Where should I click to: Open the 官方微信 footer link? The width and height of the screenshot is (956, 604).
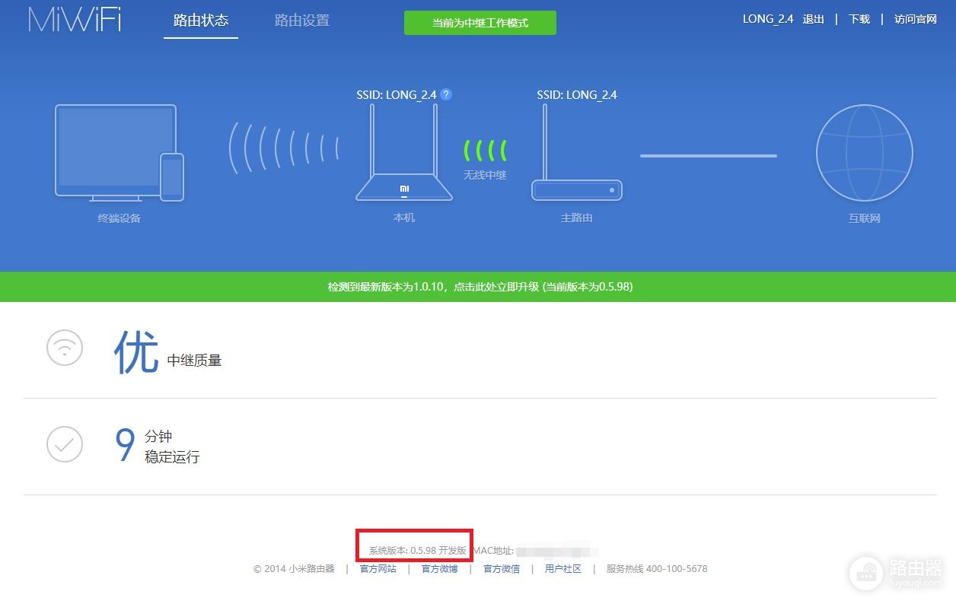point(502,569)
